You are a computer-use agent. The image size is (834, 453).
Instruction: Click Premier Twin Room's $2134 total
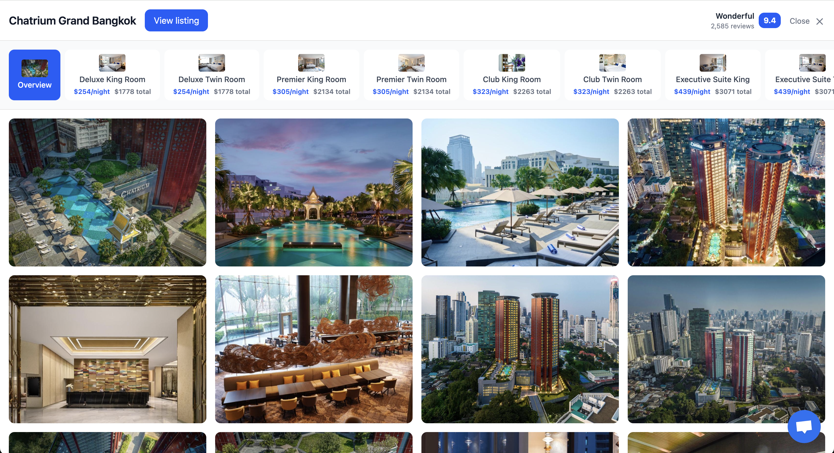432,91
